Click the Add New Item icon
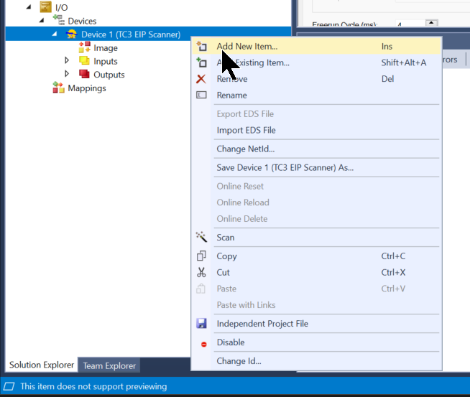Image resolution: width=470 pixels, height=397 pixels. point(202,47)
